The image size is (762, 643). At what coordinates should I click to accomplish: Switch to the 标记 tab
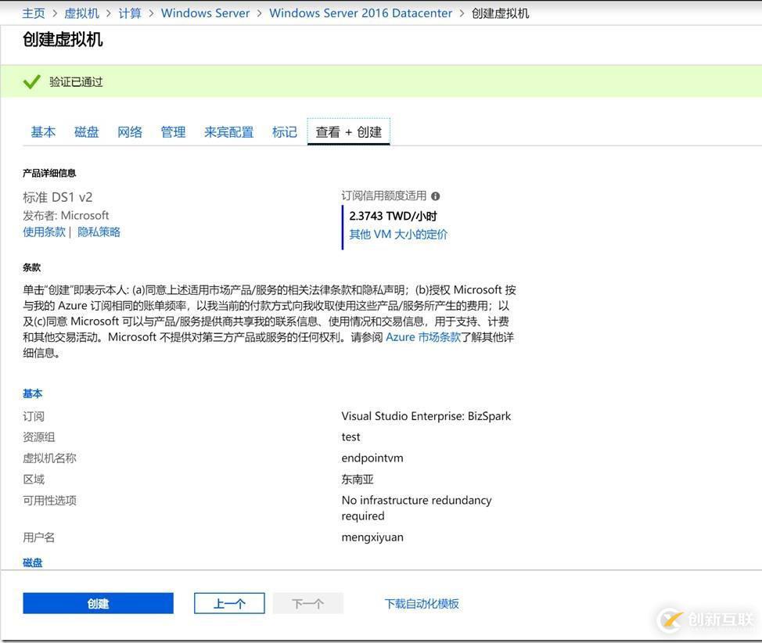coord(284,131)
